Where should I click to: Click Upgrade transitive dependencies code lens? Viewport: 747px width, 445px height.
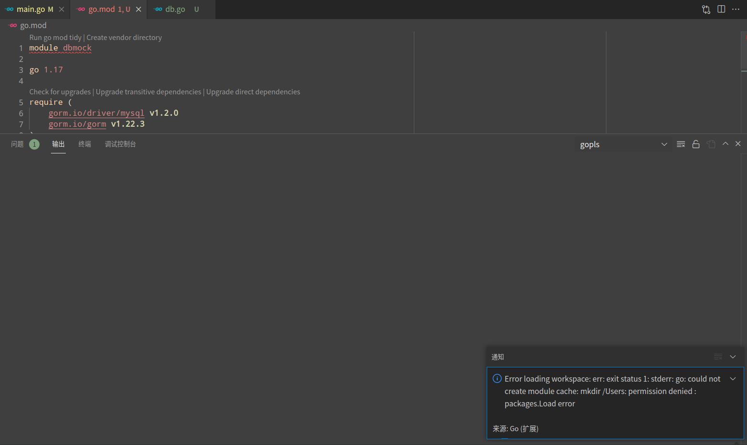148,91
